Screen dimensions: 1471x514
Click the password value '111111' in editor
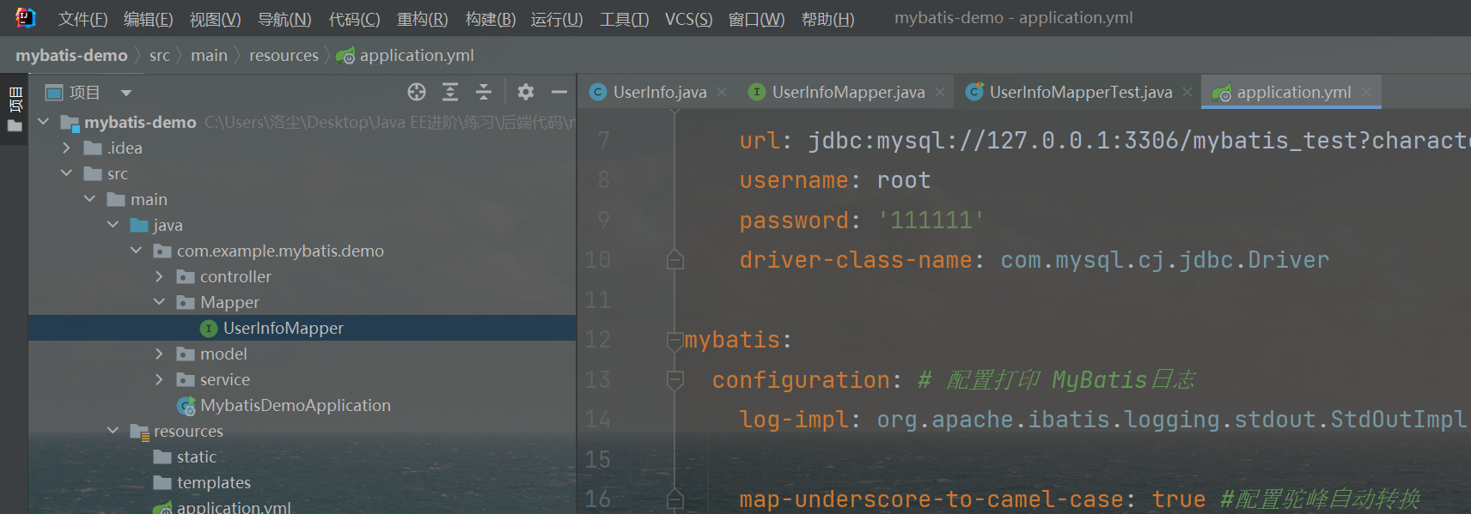931,220
